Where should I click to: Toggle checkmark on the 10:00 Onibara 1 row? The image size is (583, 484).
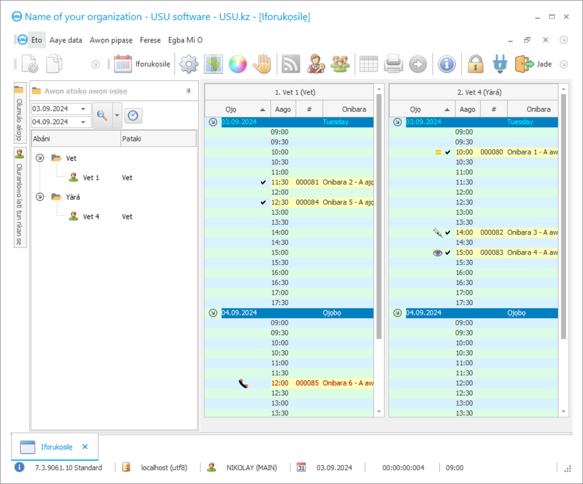tap(447, 152)
